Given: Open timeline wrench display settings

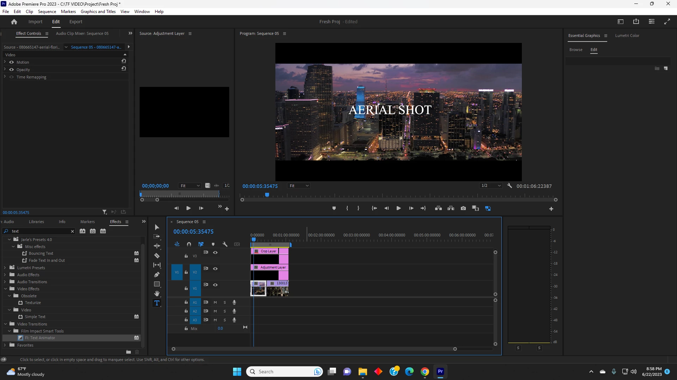Looking at the screenshot, I should [x=225, y=244].
